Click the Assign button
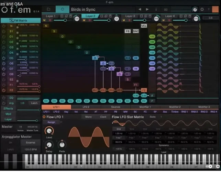 click(51, 122)
